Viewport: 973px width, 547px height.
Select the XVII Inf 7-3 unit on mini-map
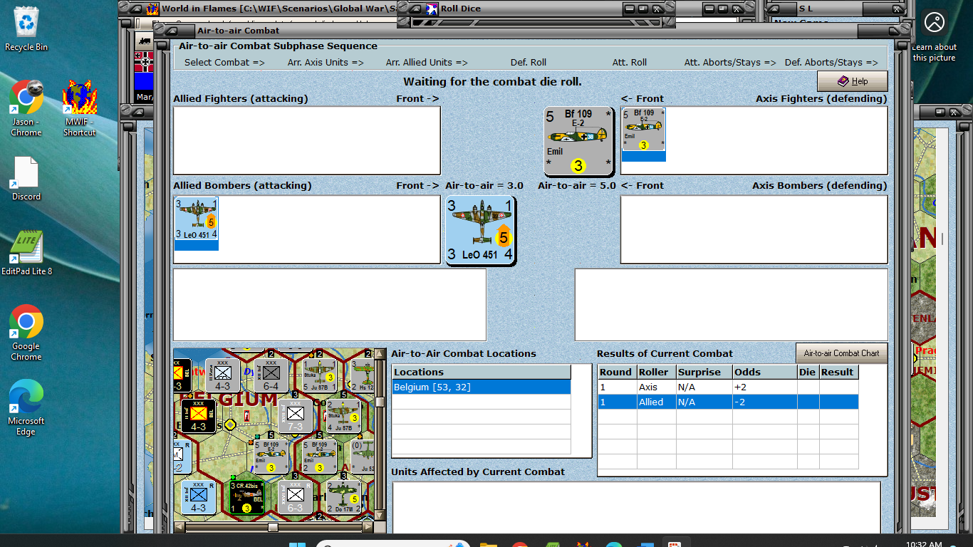point(295,416)
